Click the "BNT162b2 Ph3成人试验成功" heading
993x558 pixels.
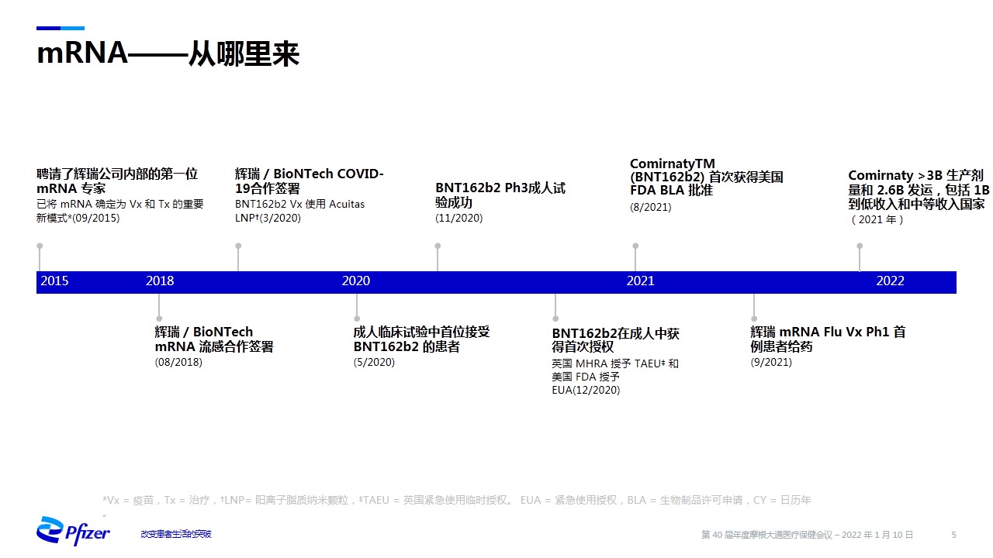pos(500,195)
